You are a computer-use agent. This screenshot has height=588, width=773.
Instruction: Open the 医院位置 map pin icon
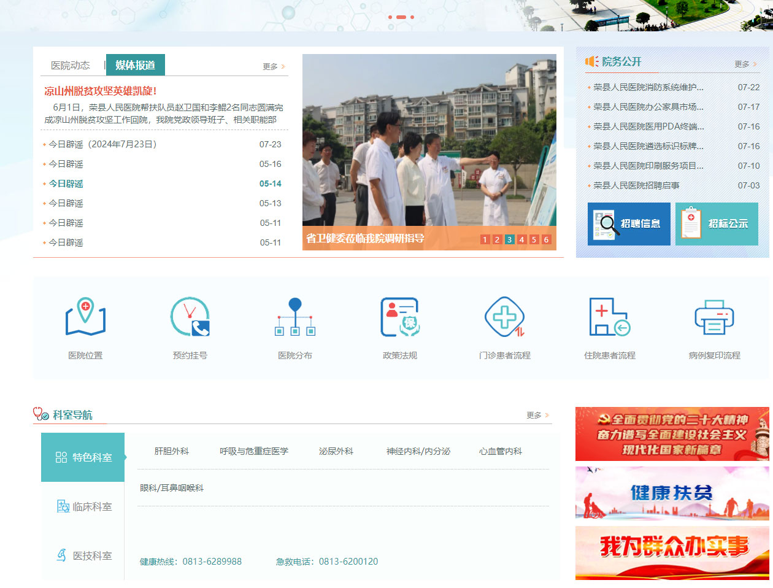coord(85,317)
